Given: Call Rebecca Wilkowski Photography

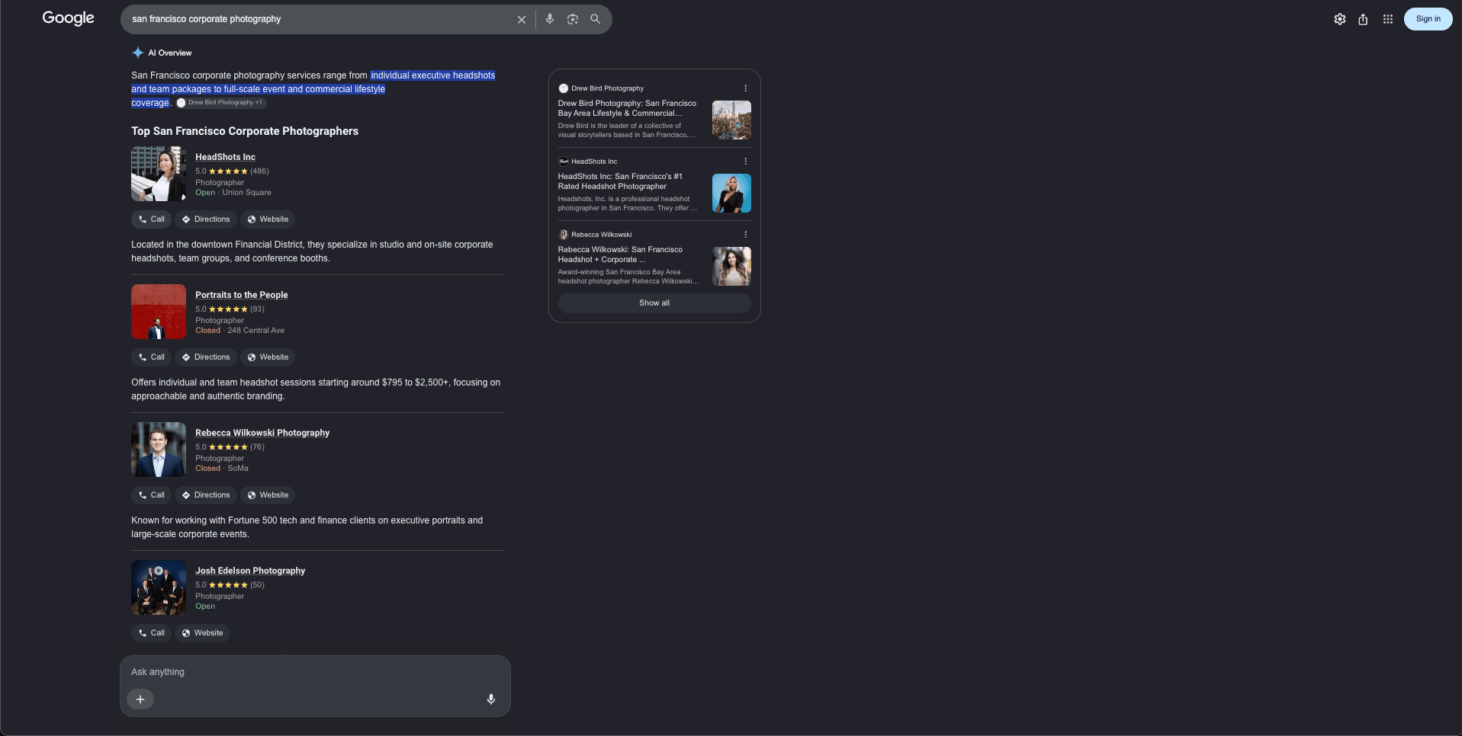Looking at the screenshot, I should click(x=151, y=495).
